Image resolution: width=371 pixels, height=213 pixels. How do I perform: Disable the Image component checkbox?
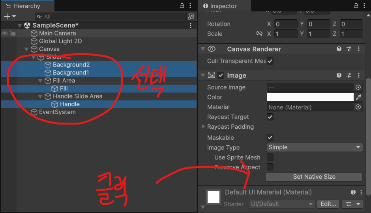click(x=221, y=75)
